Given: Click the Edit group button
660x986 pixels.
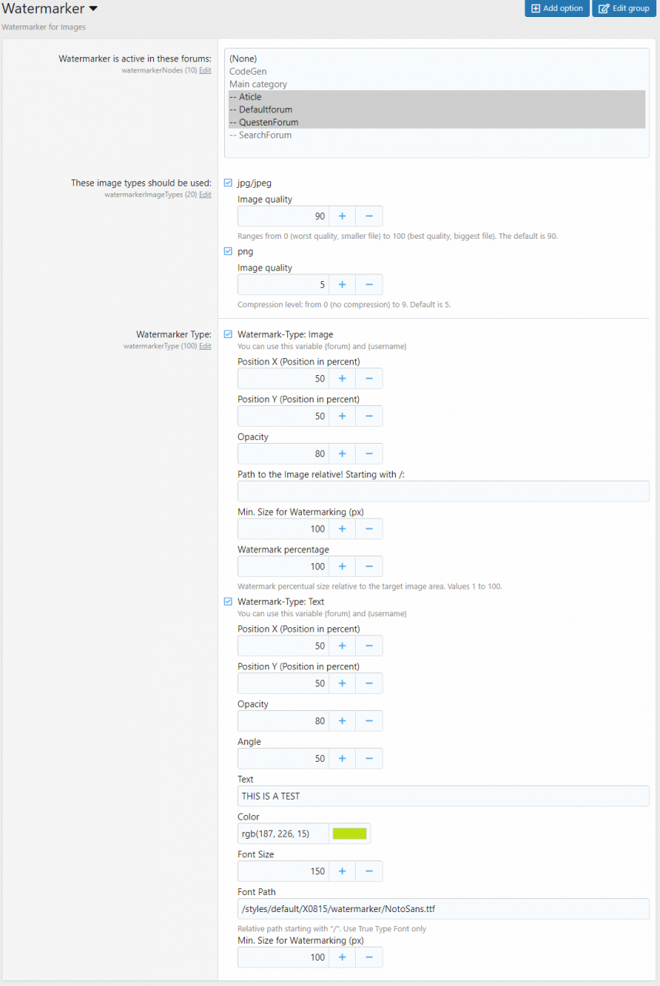Looking at the screenshot, I should [x=624, y=8].
